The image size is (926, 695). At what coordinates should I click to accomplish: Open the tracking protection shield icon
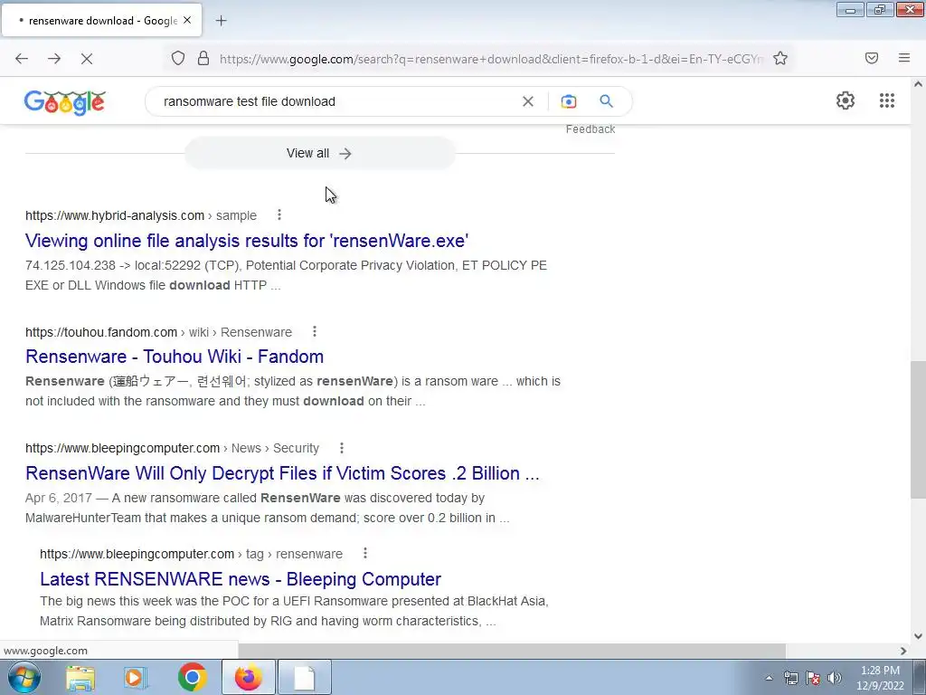coord(178,59)
